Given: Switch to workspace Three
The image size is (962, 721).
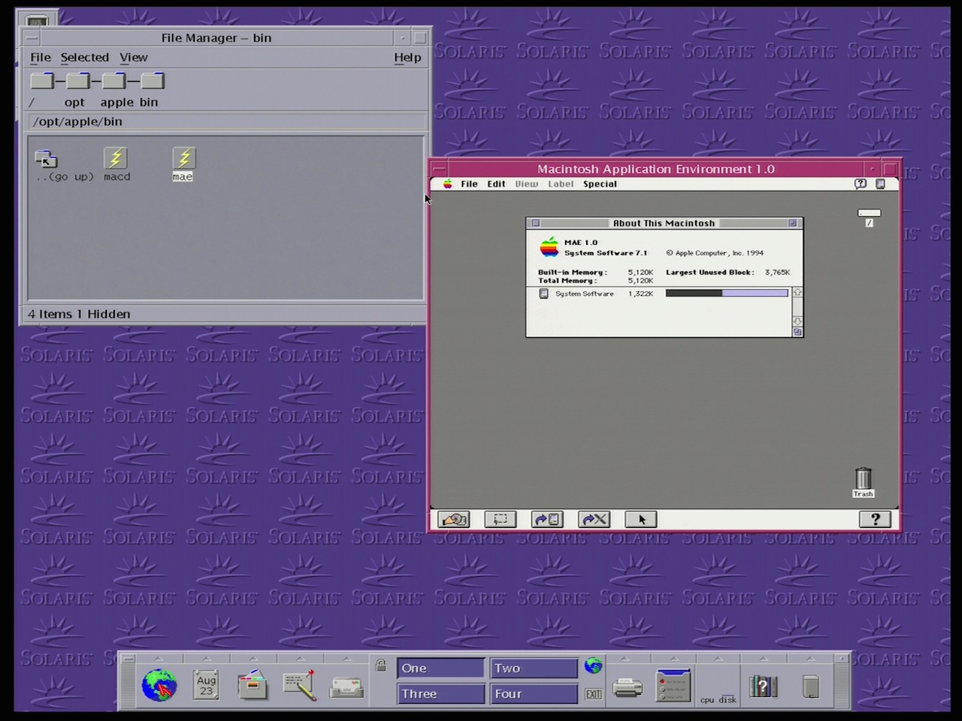Looking at the screenshot, I should [x=440, y=694].
